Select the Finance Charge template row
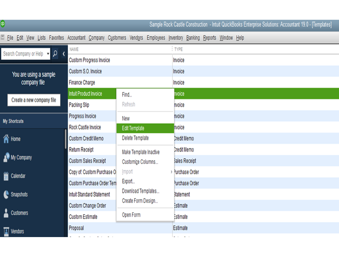 [x=203, y=83]
